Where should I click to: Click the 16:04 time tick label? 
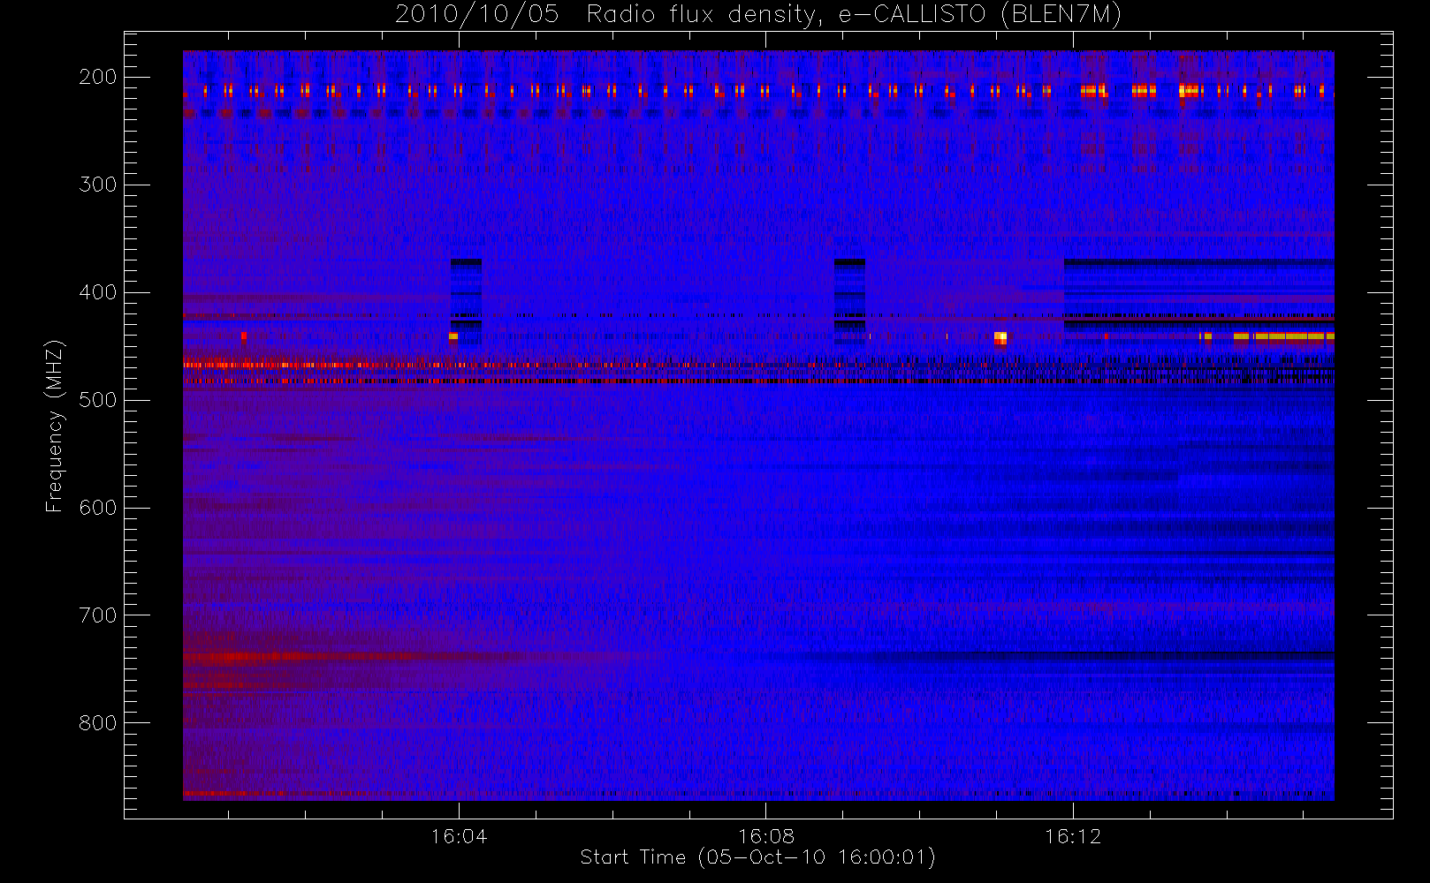pos(459,835)
